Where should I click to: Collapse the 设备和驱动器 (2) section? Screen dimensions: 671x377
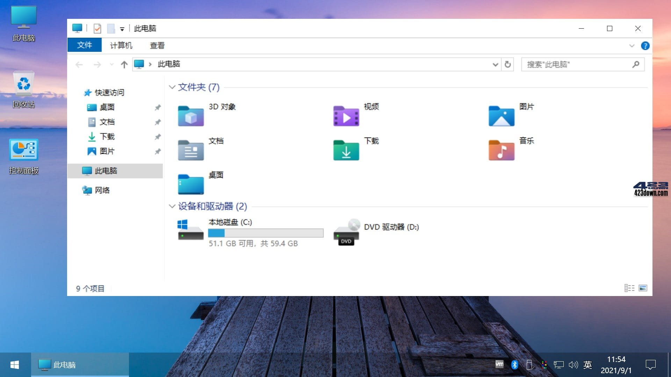[172, 206]
